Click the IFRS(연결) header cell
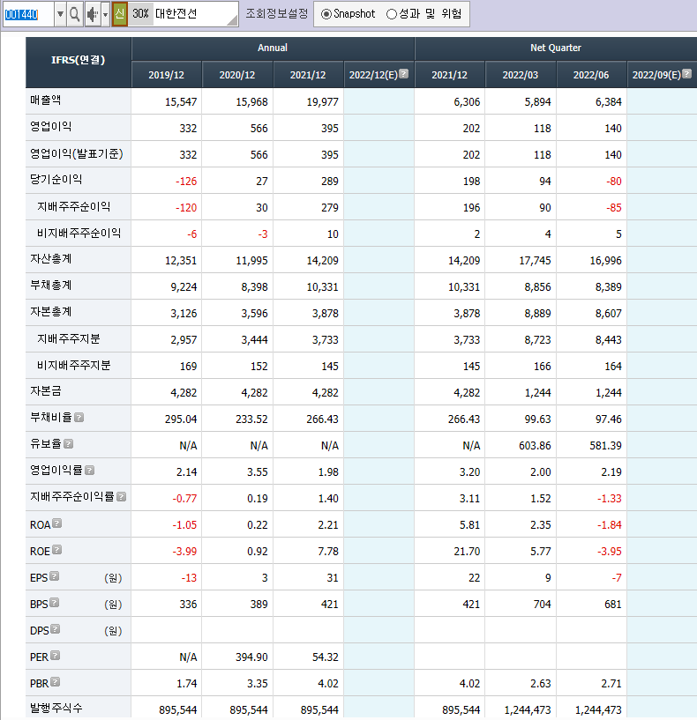 click(x=79, y=60)
